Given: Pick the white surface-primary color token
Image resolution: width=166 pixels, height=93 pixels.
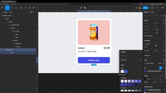Looking at the screenshot, I should click(122, 72).
